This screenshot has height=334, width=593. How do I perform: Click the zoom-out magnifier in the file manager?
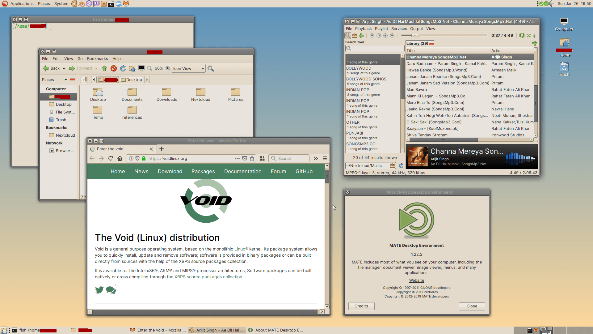[149, 68]
